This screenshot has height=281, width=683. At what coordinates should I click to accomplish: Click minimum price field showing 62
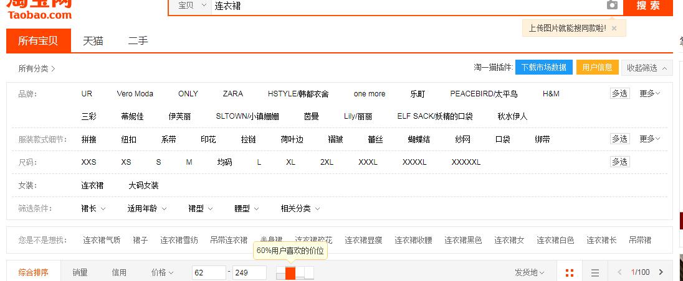coord(209,273)
